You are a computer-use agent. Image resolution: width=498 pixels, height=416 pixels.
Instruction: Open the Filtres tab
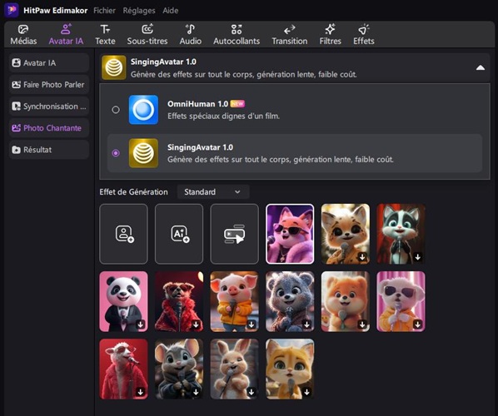(331, 35)
